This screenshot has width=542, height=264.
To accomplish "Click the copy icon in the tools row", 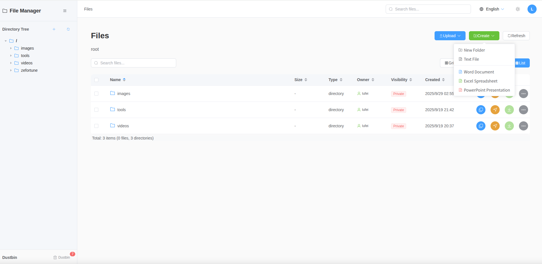I will pyautogui.click(x=481, y=110).
